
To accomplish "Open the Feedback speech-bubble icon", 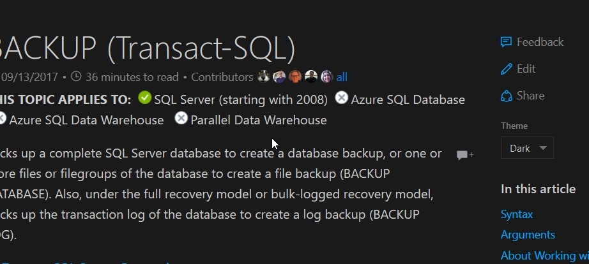I will pos(506,42).
